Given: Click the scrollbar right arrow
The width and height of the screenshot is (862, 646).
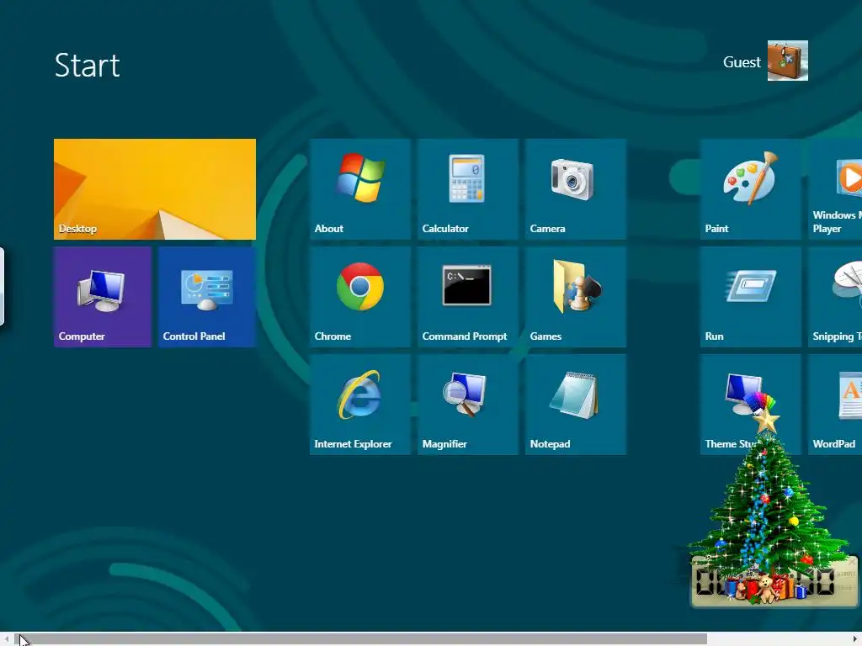Looking at the screenshot, I should 856,639.
